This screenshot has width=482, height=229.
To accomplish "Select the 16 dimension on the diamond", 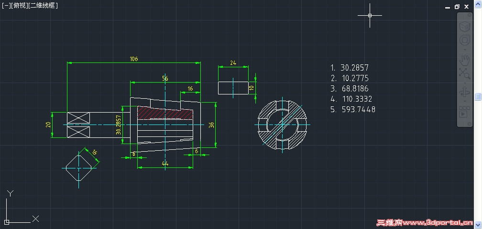I will [x=94, y=152].
